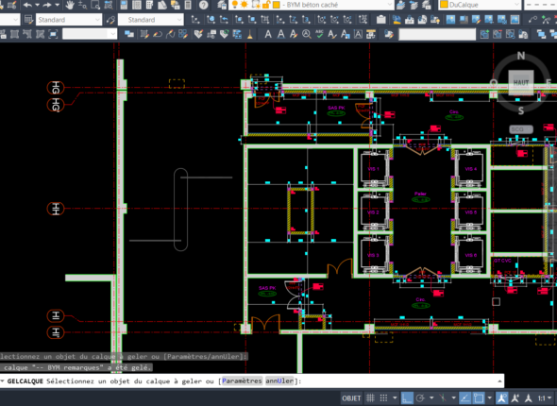Click the VIS 1 label in drawing
557x406 pixels.
coord(373,169)
